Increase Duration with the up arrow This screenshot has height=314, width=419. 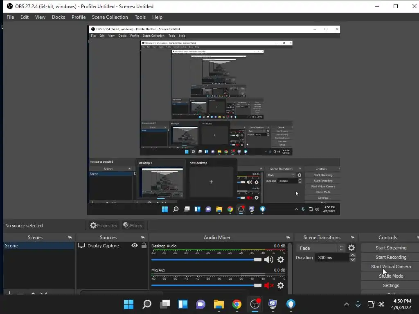[353, 255]
